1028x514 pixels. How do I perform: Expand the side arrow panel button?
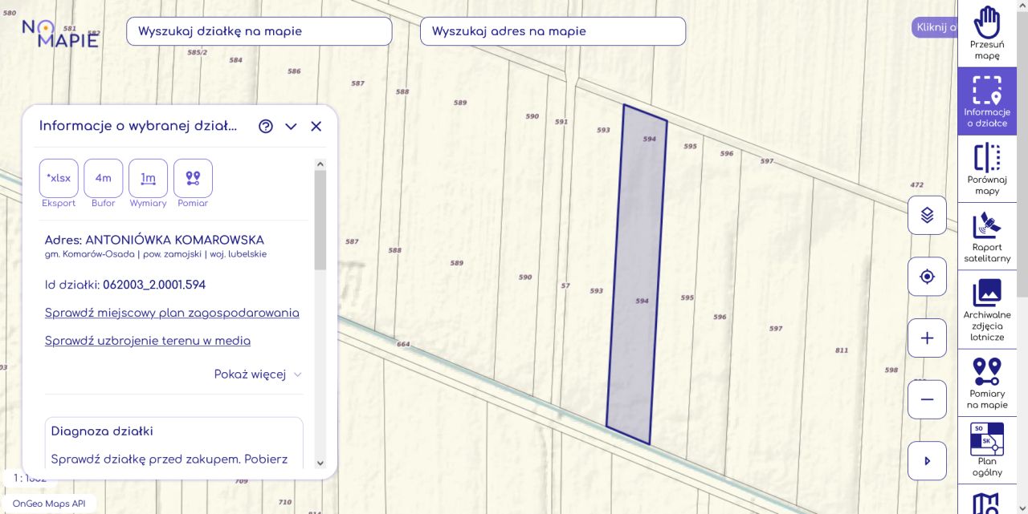pyautogui.click(x=927, y=461)
